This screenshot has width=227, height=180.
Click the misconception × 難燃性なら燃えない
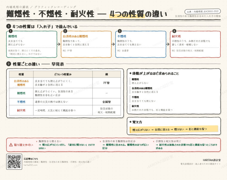[x=49, y=141]
